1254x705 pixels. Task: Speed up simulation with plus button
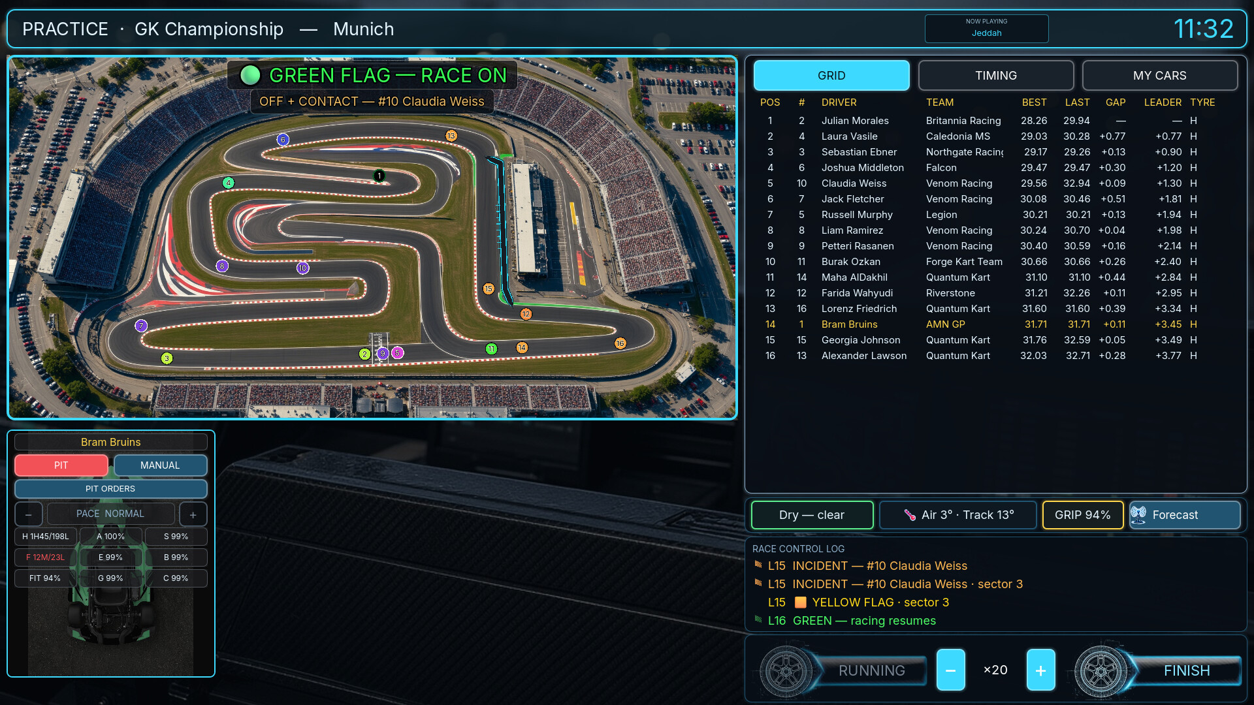tap(1041, 670)
